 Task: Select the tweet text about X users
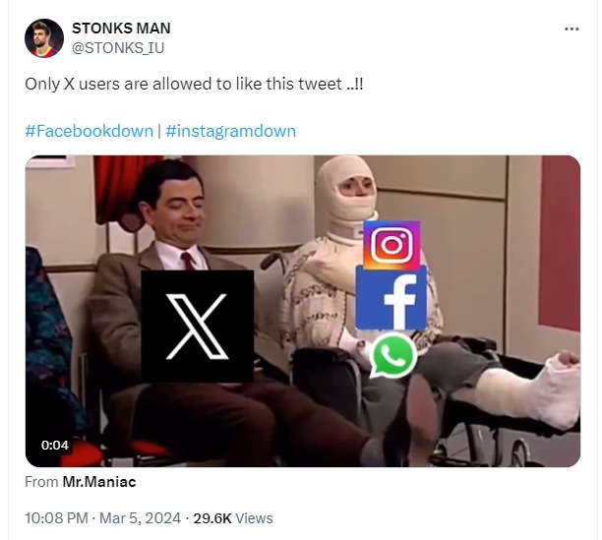click(x=194, y=84)
